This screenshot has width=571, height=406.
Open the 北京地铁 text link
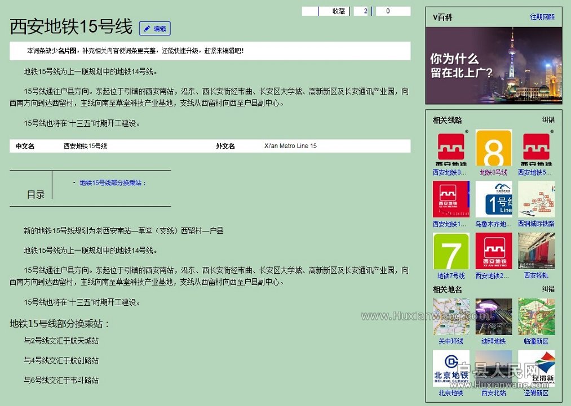click(x=451, y=393)
